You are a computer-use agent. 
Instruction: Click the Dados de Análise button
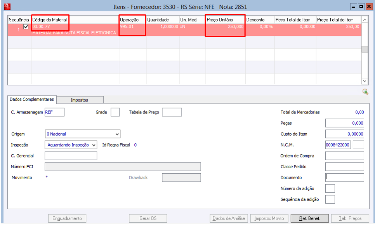(x=229, y=218)
